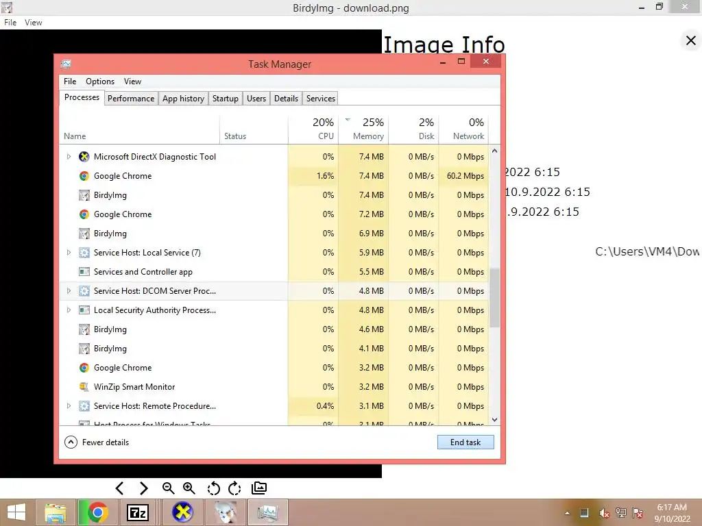Viewport: 702px width, 526px height.
Task: Click process list scrollbar up arrow
Action: [x=494, y=151]
